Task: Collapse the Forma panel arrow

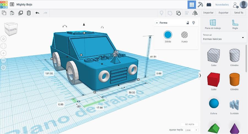Action: [157, 23]
